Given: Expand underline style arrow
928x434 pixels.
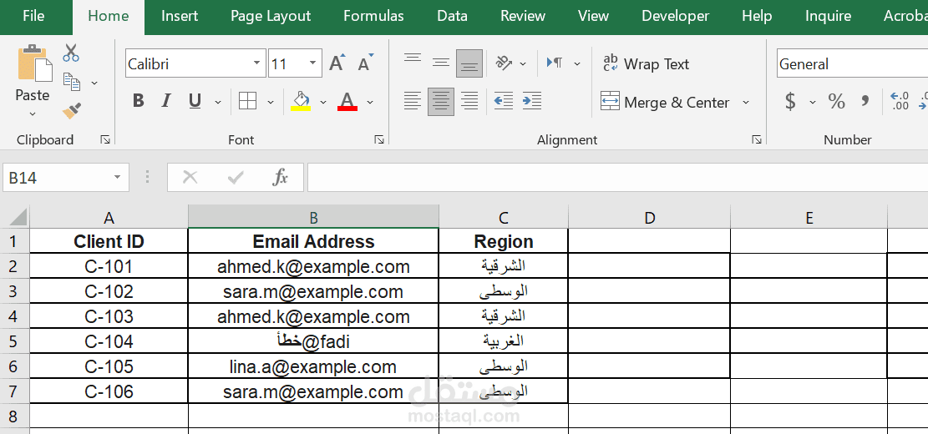Looking at the screenshot, I should (x=218, y=102).
